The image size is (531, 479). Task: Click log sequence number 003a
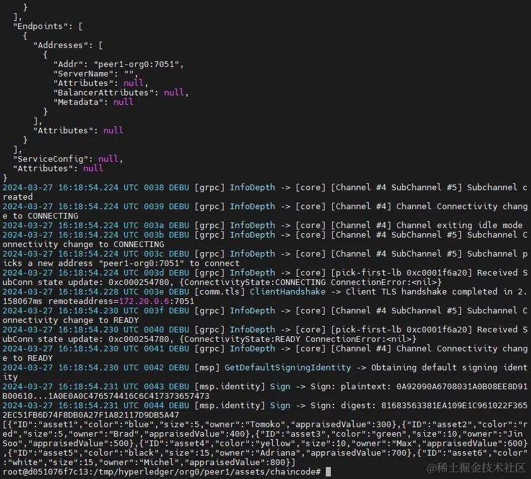point(154,226)
